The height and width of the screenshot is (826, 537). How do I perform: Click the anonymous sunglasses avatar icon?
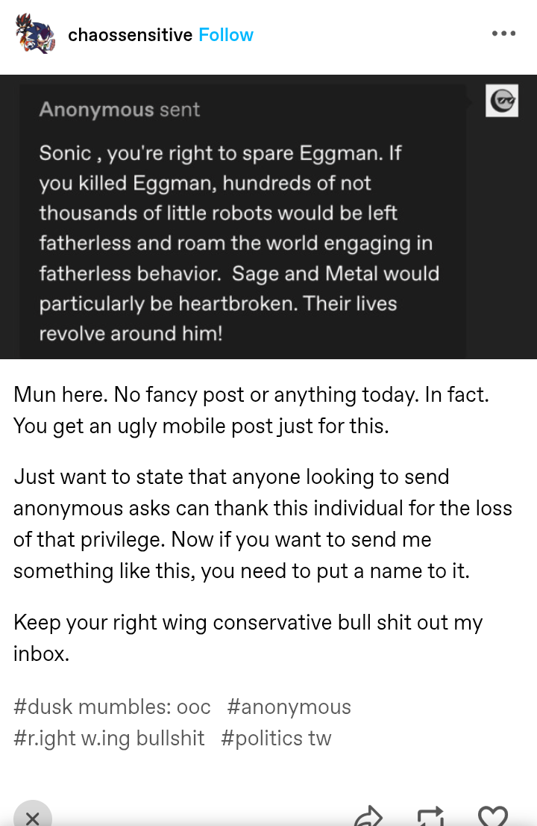[x=502, y=101]
